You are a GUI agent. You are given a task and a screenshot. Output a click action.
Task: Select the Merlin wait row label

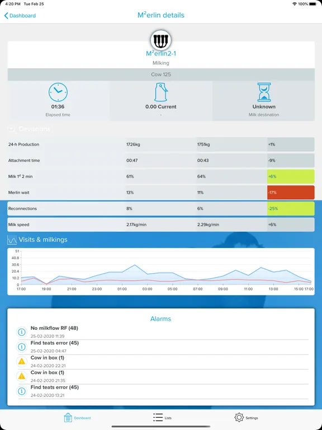click(18, 193)
